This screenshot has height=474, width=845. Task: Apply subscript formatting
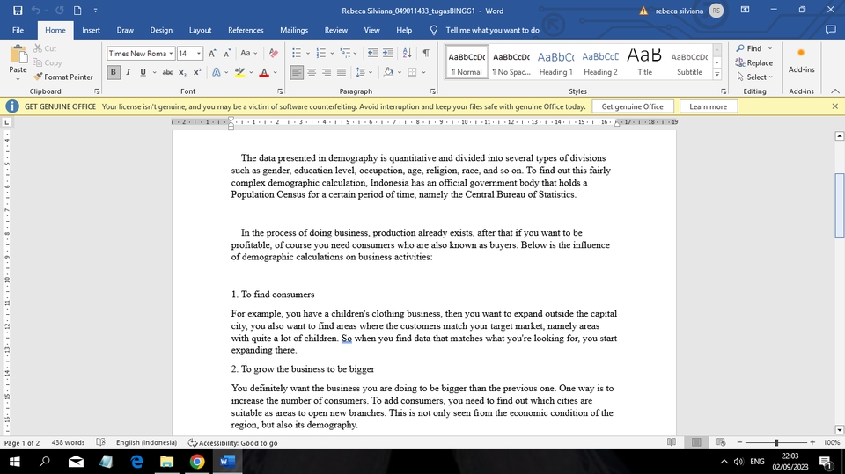pos(182,72)
